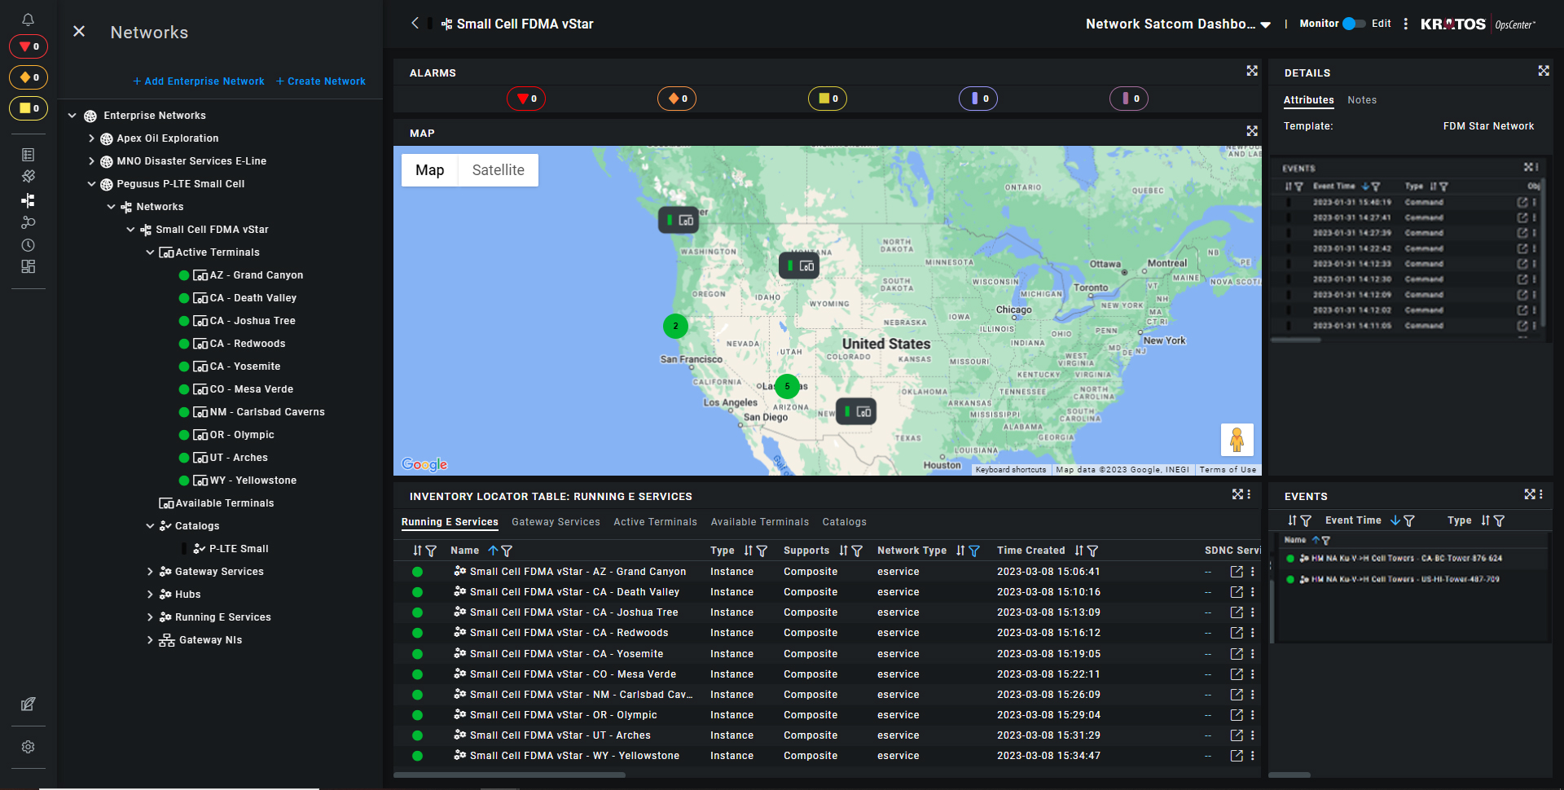Image resolution: width=1564 pixels, height=790 pixels.
Task: Expand the Apex Oil Exploration node
Action: tap(91, 138)
